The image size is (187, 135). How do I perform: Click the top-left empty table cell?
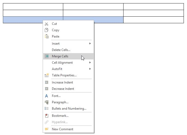(33, 7)
